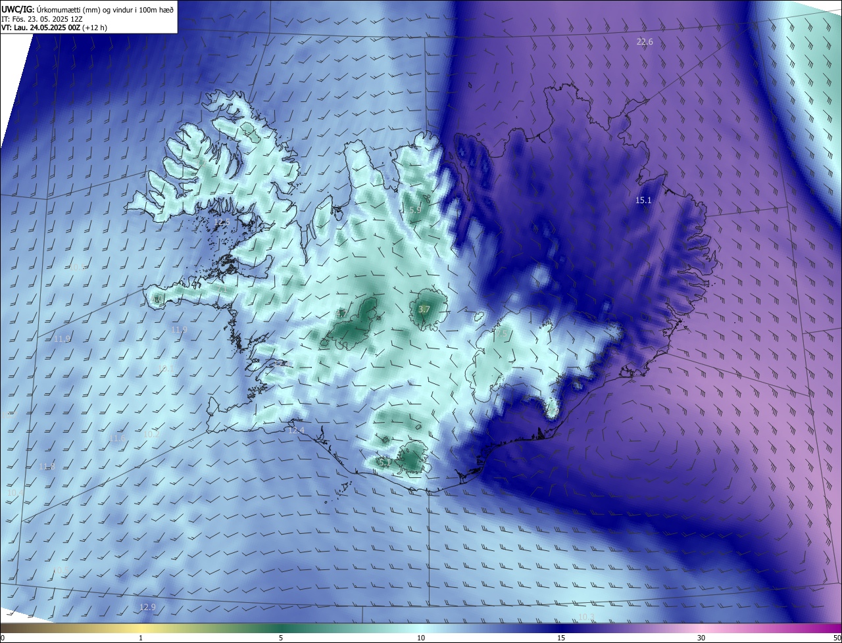Click the colorbar tick label 50
842x643 pixels.
coord(837,638)
